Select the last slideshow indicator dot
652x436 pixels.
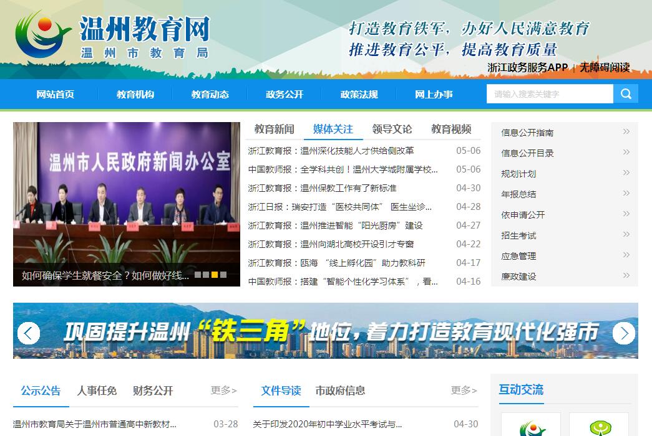pyautogui.click(x=223, y=275)
